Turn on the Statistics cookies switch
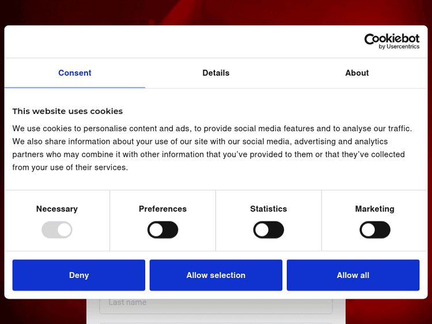This screenshot has height=324, width=432. pos(268,230)
